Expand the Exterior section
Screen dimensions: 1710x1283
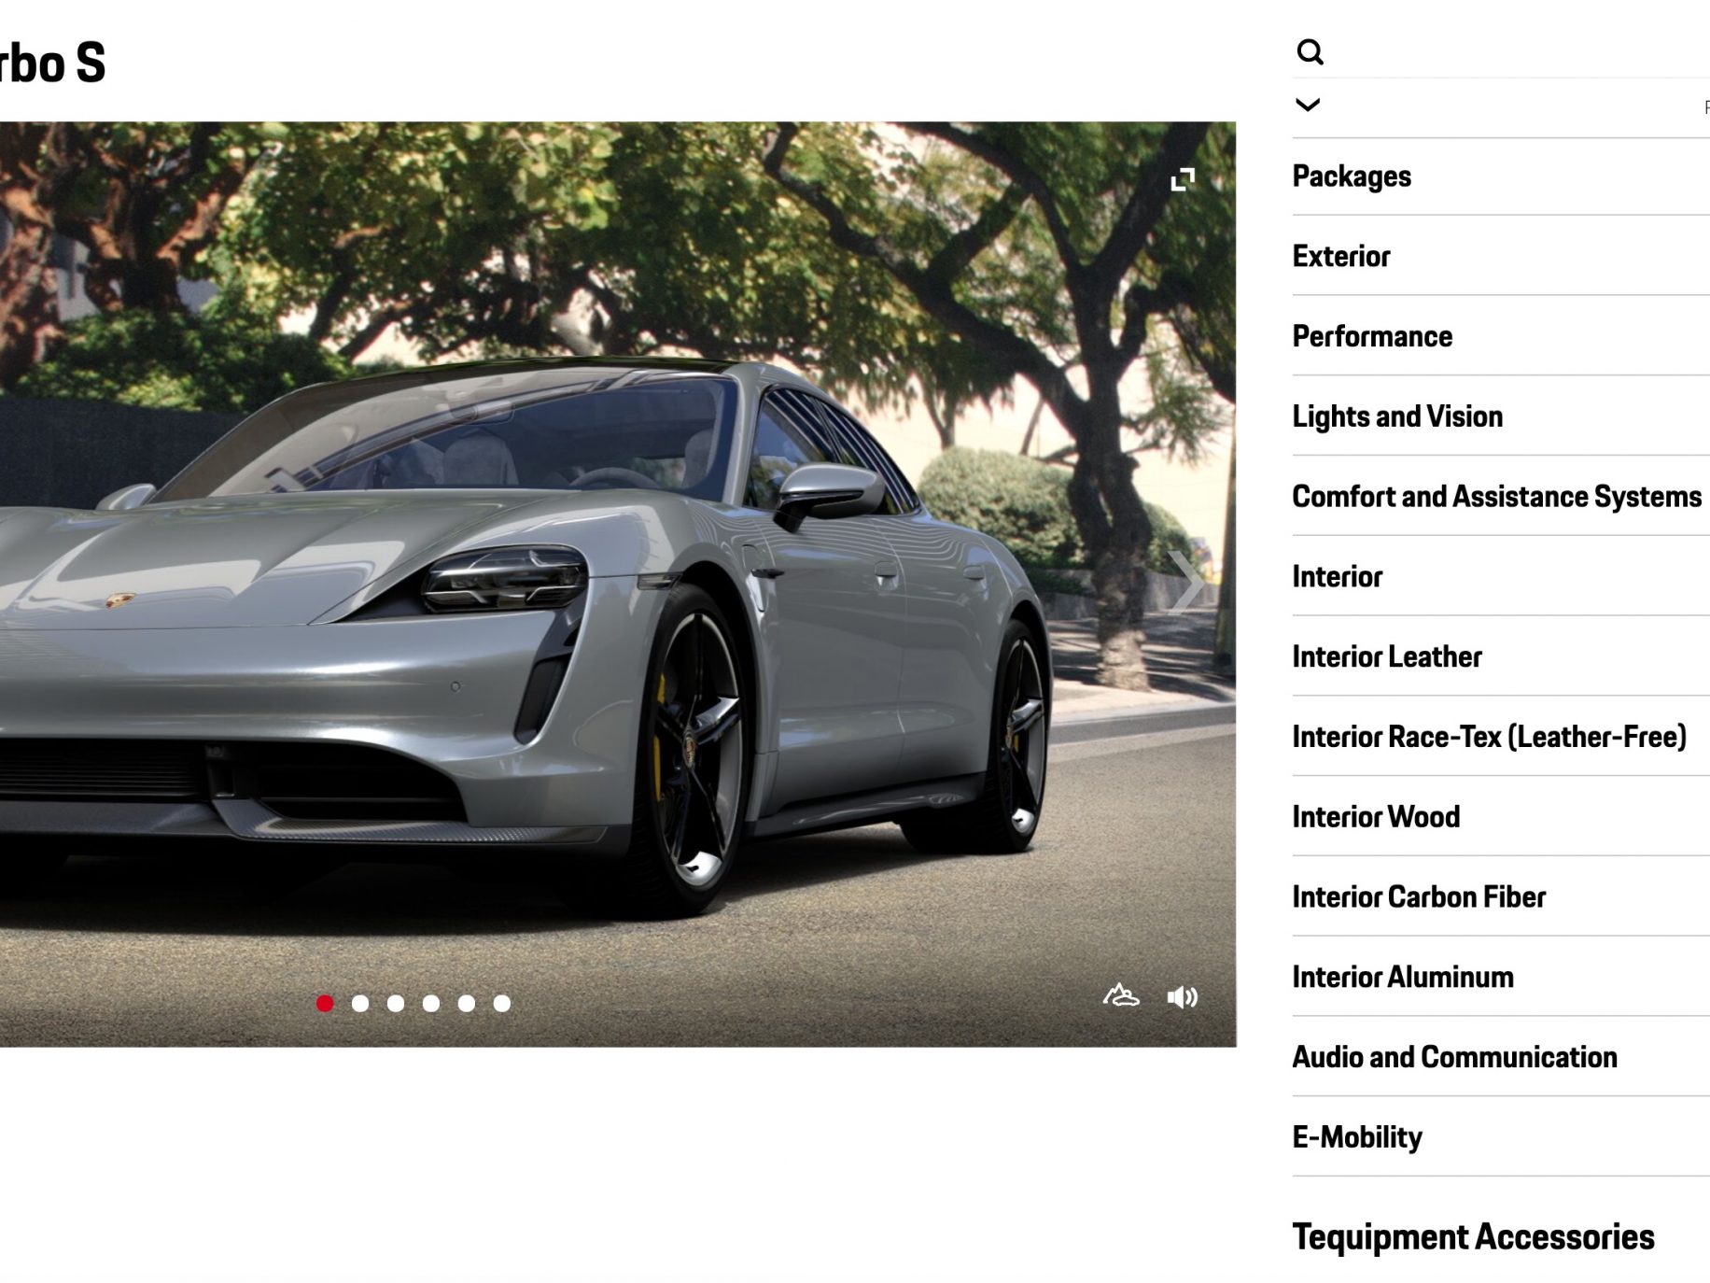[x=1501, y=256]
